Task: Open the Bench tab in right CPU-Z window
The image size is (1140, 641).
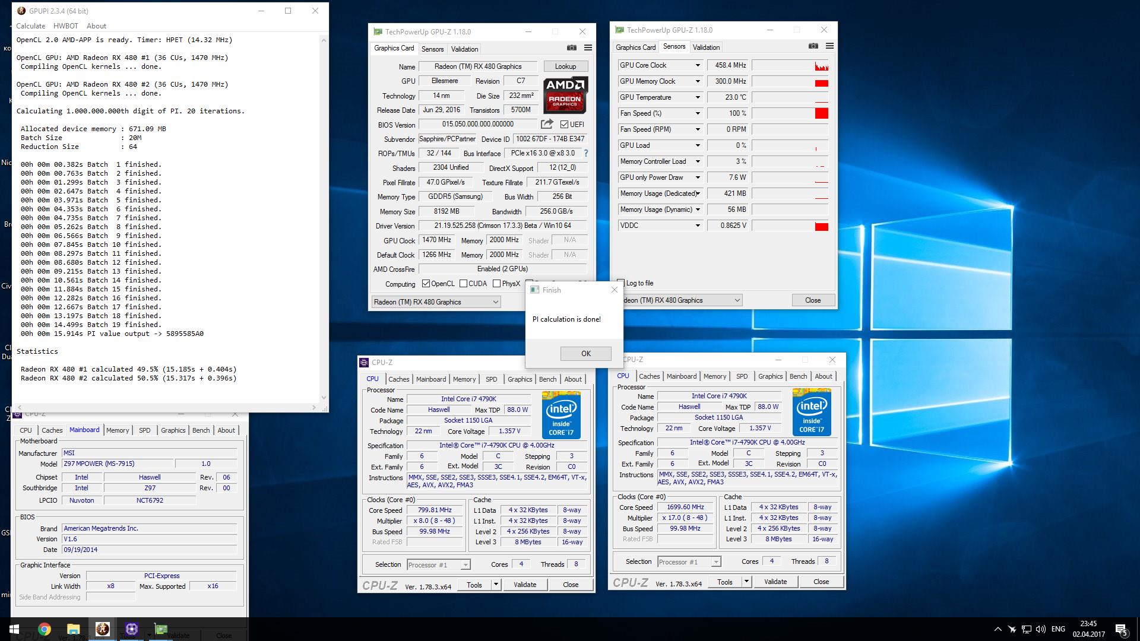Action: [x=798, y=376]
